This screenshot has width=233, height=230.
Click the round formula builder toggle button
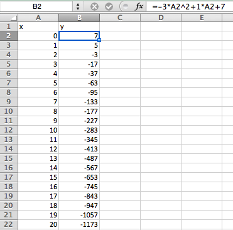tap(125, 7)
